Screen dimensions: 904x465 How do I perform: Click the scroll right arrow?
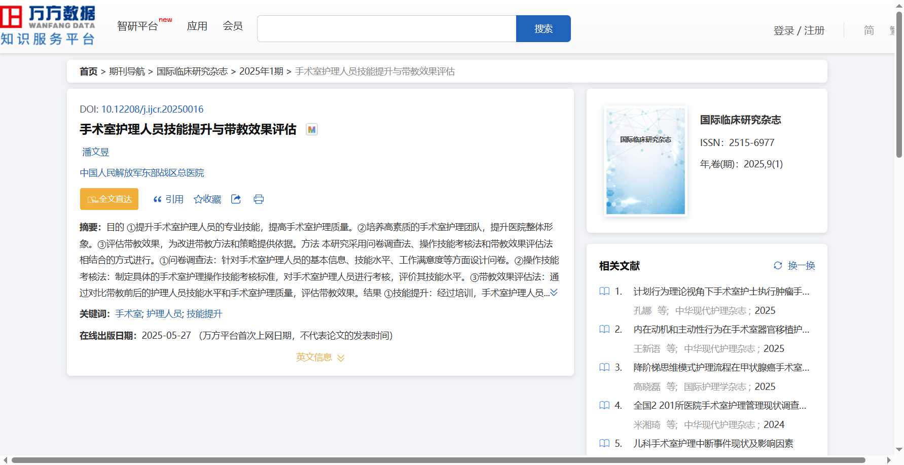tap(889, 460)
